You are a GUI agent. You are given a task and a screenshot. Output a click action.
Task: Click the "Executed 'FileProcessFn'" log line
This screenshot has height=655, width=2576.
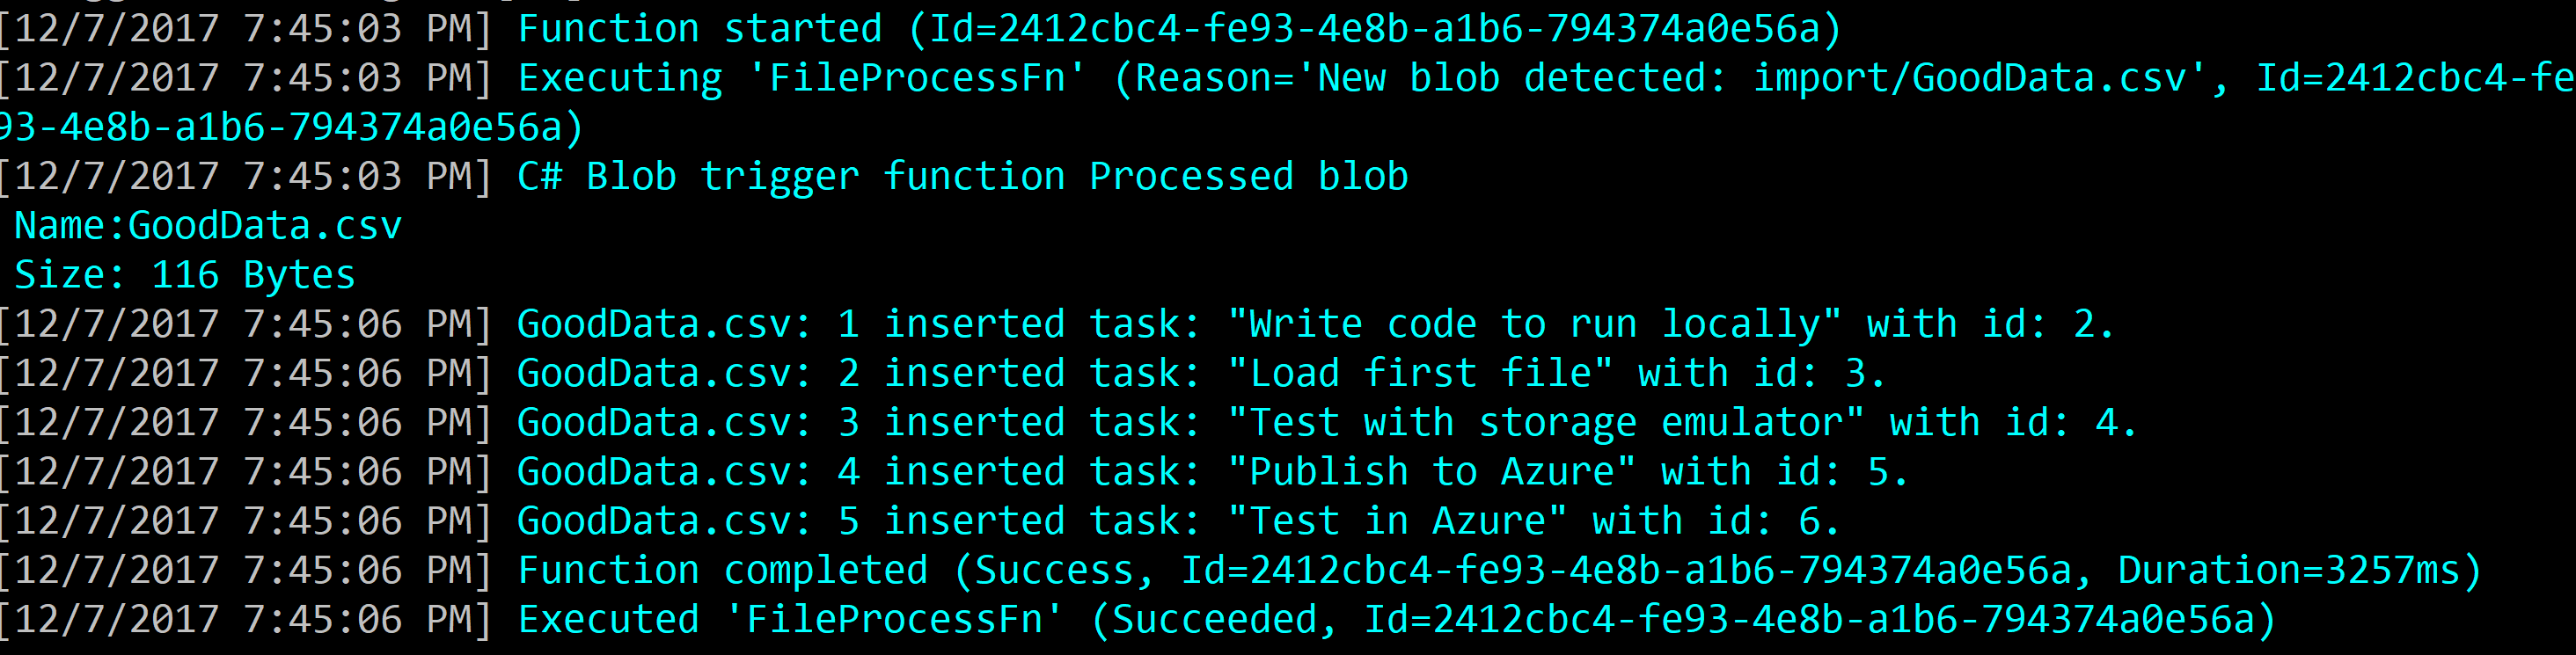click(1137, 619)
